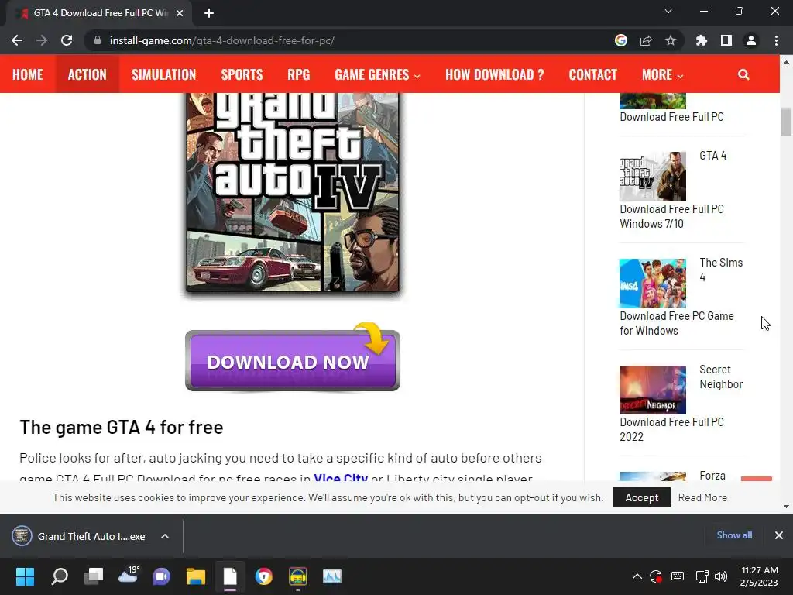This screenshot has width=793, height=595.
Task: Click the address bar URL field
Action: (x=354, y=40)
